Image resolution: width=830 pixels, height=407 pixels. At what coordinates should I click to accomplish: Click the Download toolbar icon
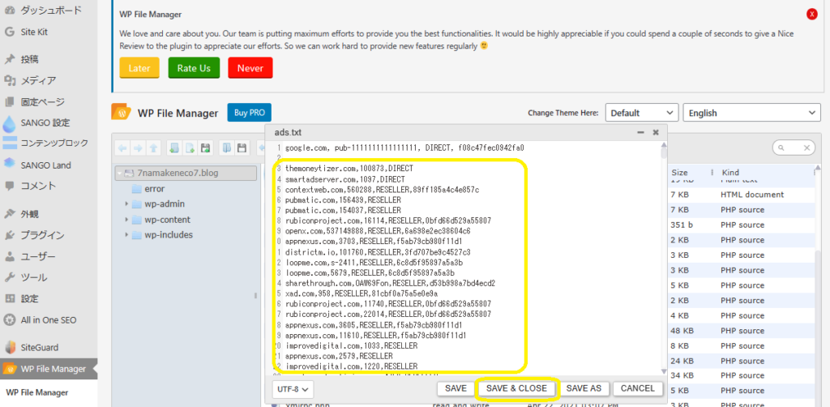[242, 148]
